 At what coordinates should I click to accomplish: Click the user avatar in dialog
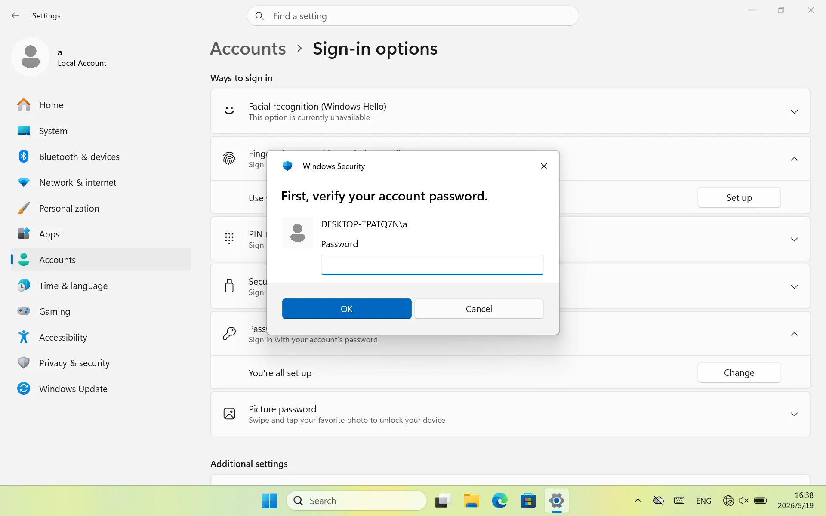click(298, 233)
